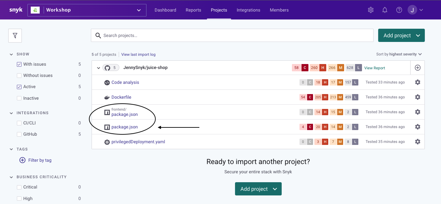441x204 pixels.
Task: Open the bottom Add project dropdown button
Action: click(258, 189)
